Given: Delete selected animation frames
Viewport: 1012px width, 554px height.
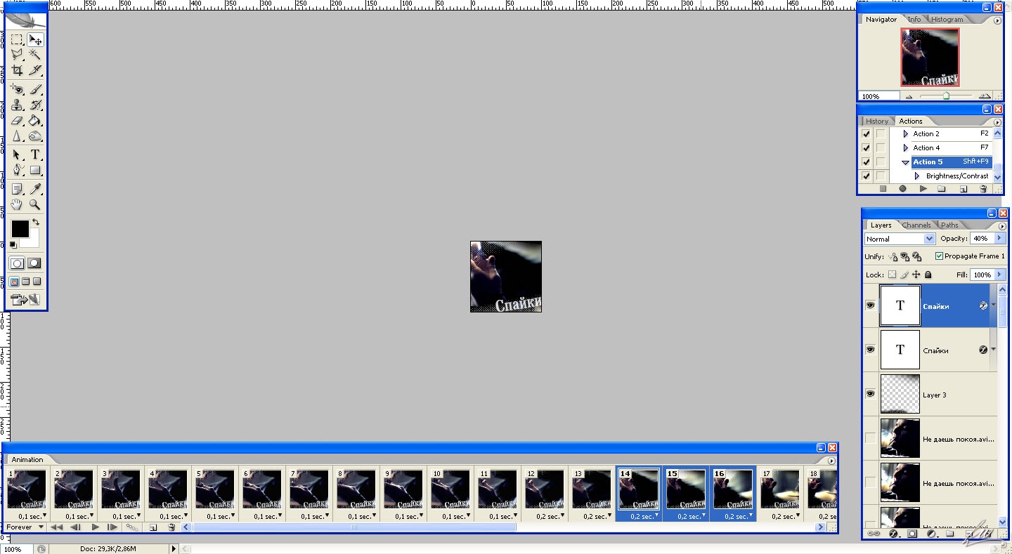Looking at the screenshot, I should (171, 527).
